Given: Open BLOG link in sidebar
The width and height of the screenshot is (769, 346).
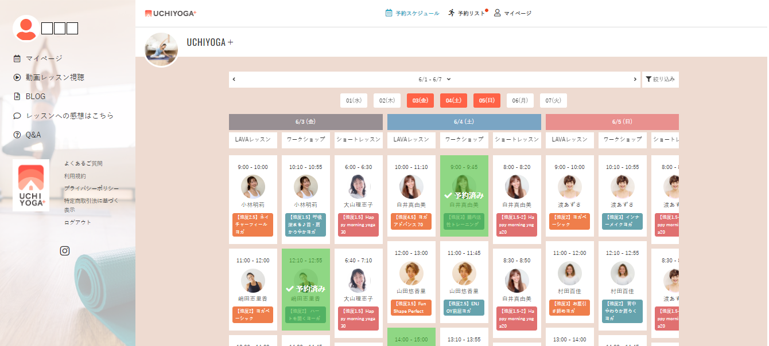Looking at the screenshot, I should pos(36,96).
